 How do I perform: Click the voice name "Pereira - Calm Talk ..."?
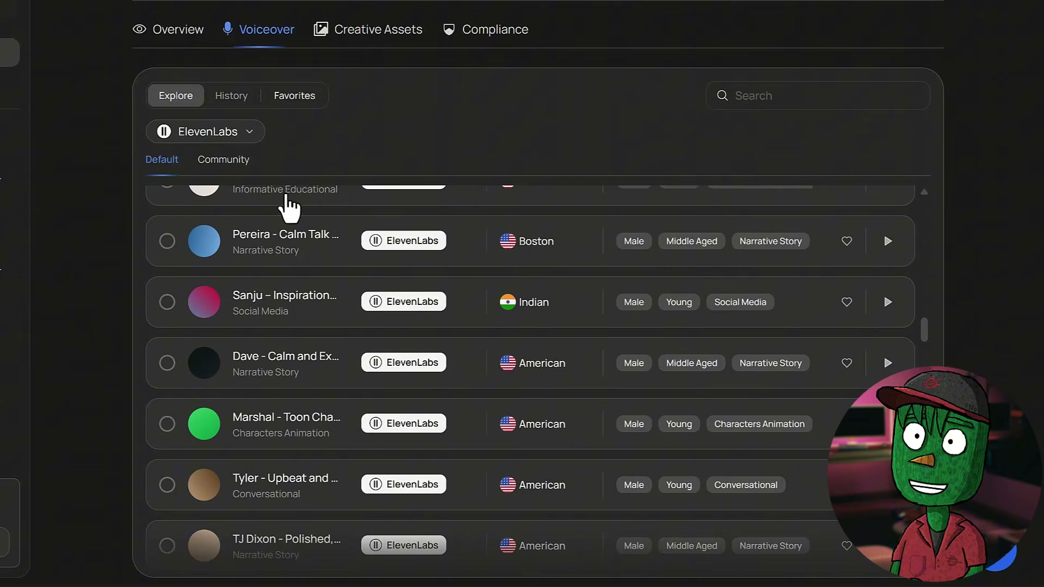285,234
